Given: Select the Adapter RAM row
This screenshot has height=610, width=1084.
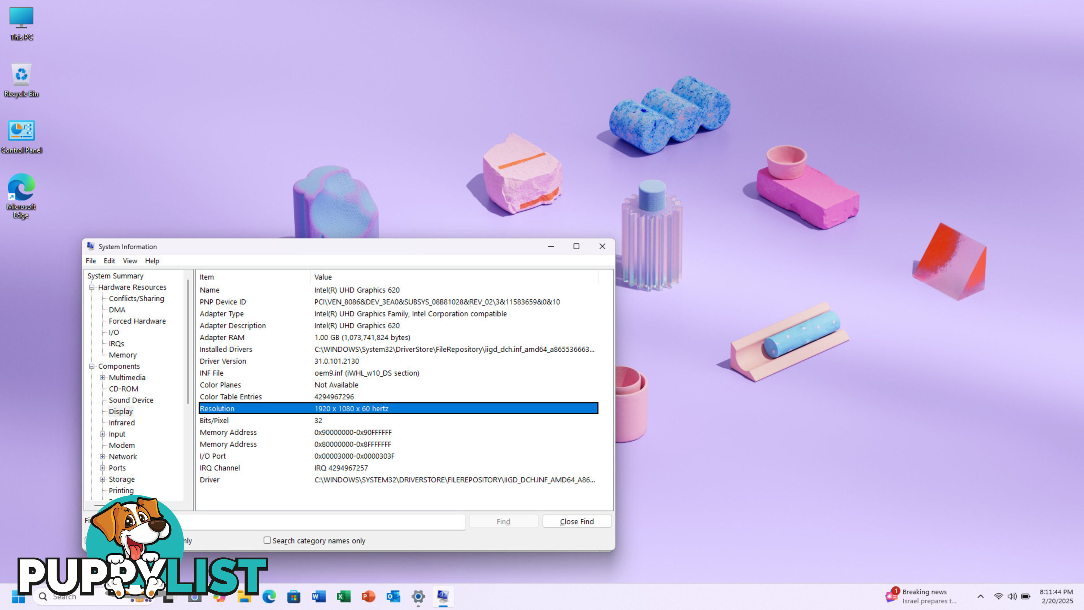Looking at the screenshot, I should [x=398, y=338].
